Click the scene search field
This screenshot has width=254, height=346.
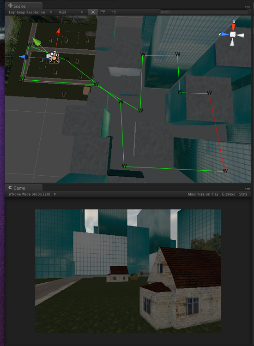pyautogui.click(x=204, y=12)
